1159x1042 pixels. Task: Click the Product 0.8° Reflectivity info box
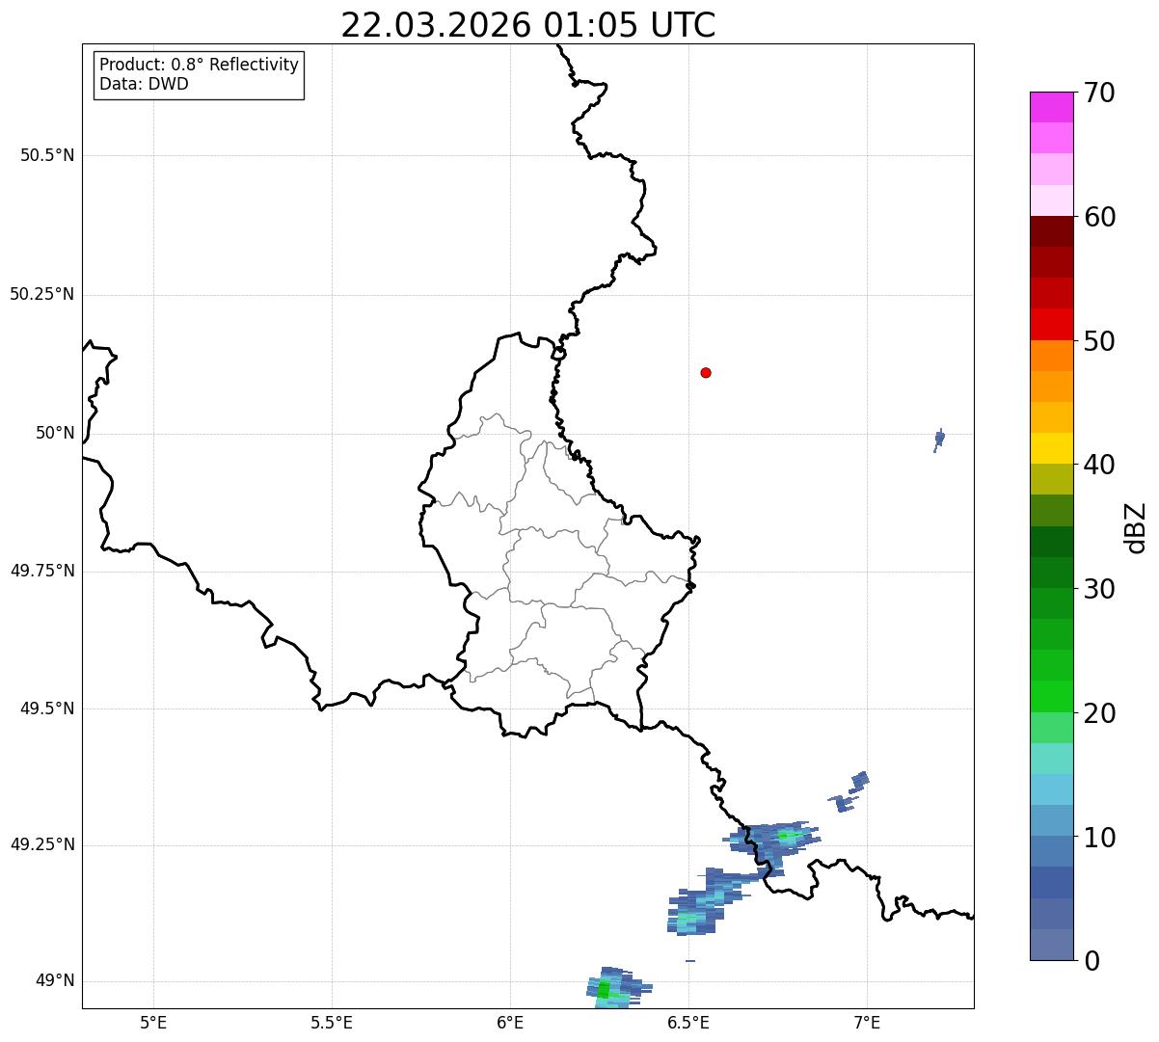pyautogui.click(x=200, y=74)
